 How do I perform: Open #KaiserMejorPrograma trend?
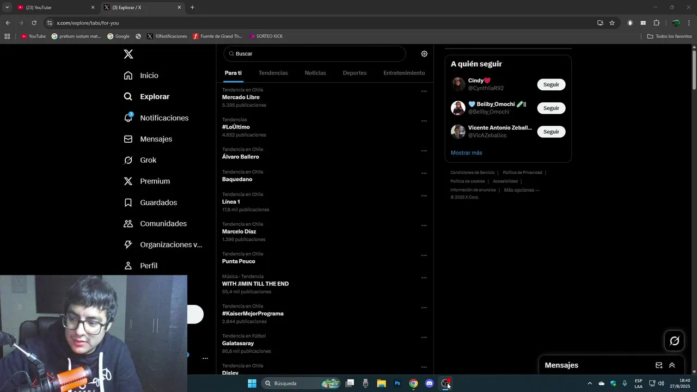[253, 314]
